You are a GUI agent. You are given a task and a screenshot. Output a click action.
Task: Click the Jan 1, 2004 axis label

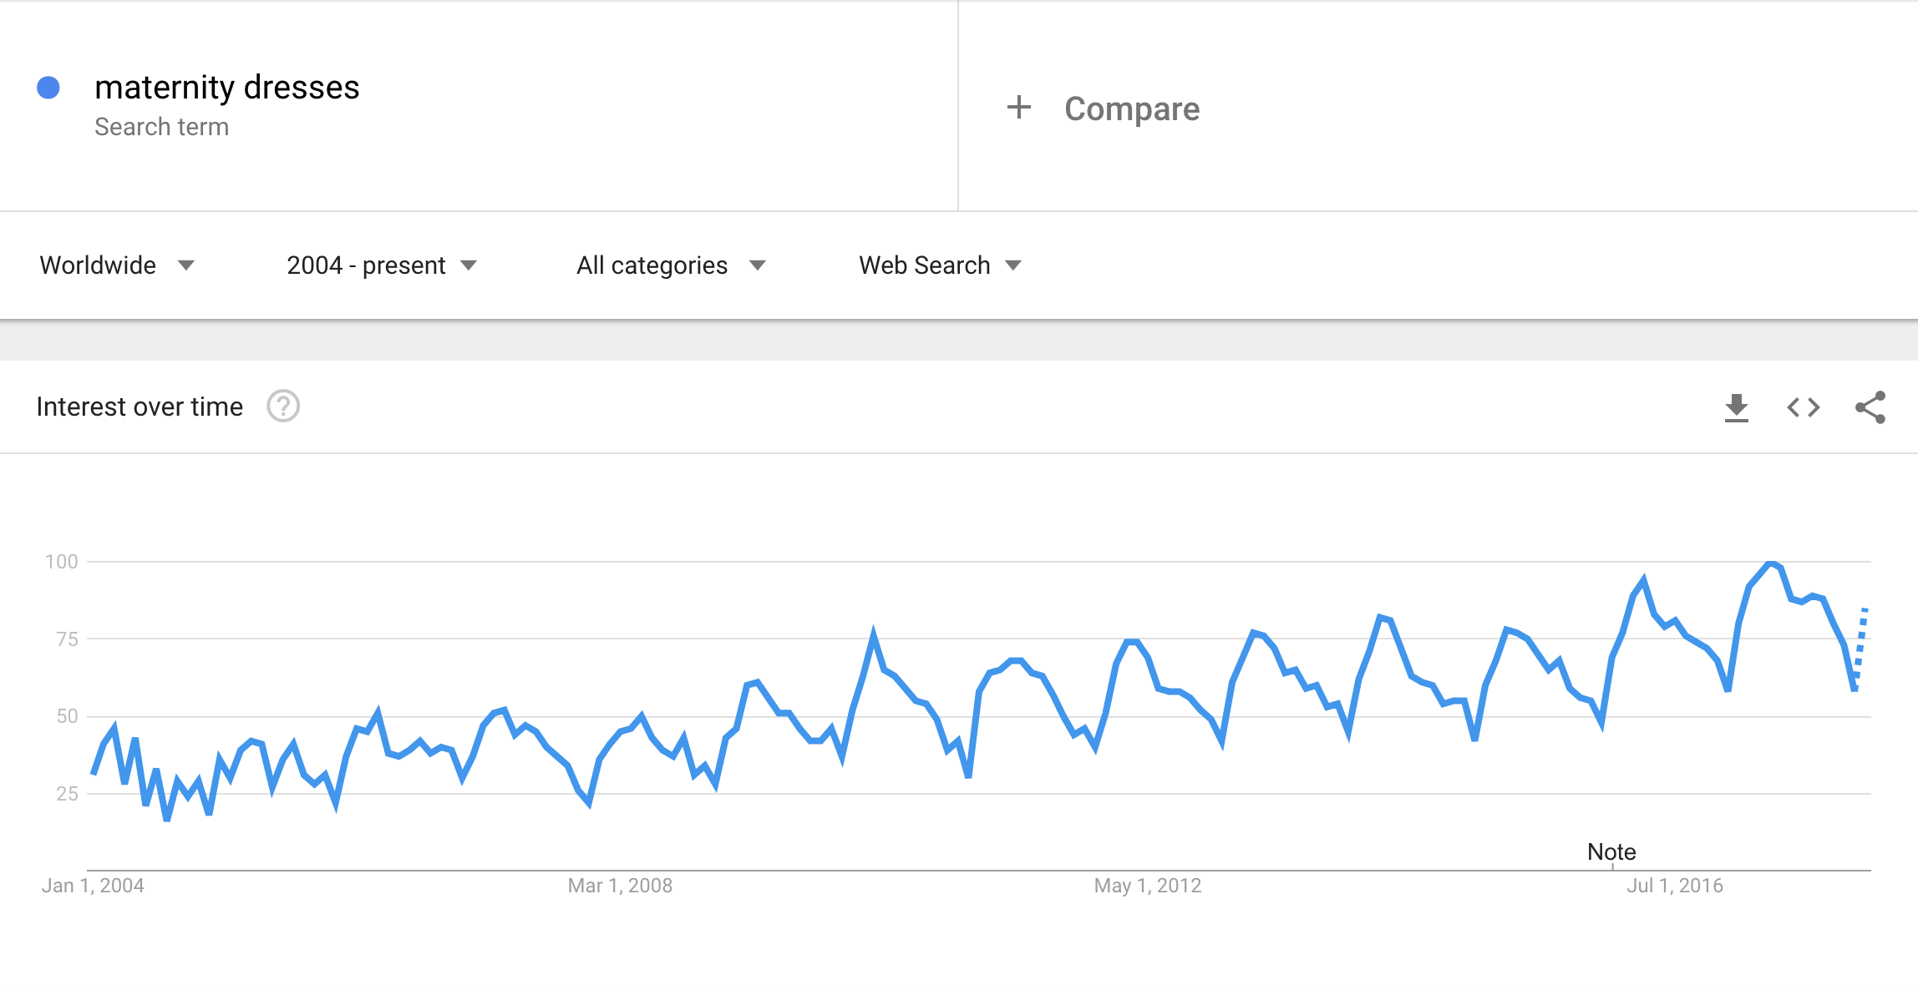(93, 886)
